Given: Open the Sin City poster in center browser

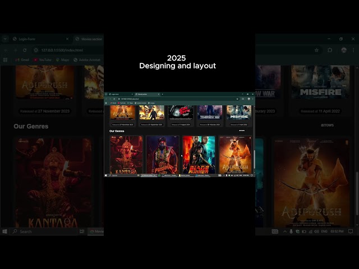Looking at the screenshot, I should [x=181, y=112].
